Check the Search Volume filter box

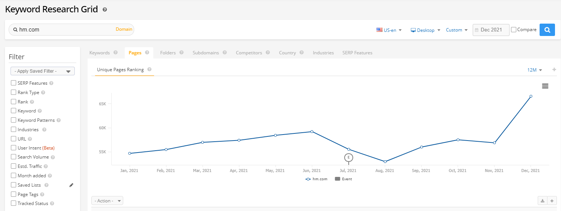(x=14, y=157)
